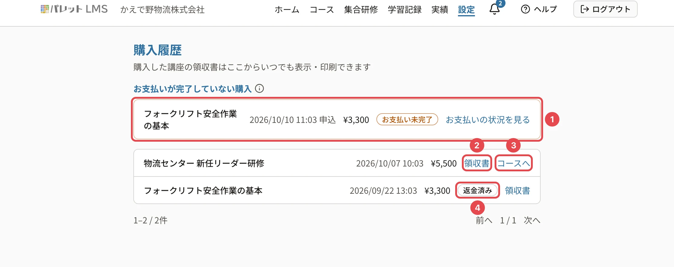Viewport: 674px width, 267px height.
Task: Open 領収書 for 物流センター 新任リーダー研修
Action: pos(477,163)
